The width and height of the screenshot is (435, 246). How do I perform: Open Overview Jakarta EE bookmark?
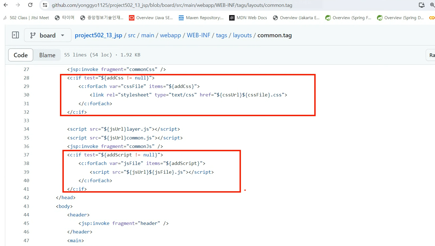tap(296, 18)
